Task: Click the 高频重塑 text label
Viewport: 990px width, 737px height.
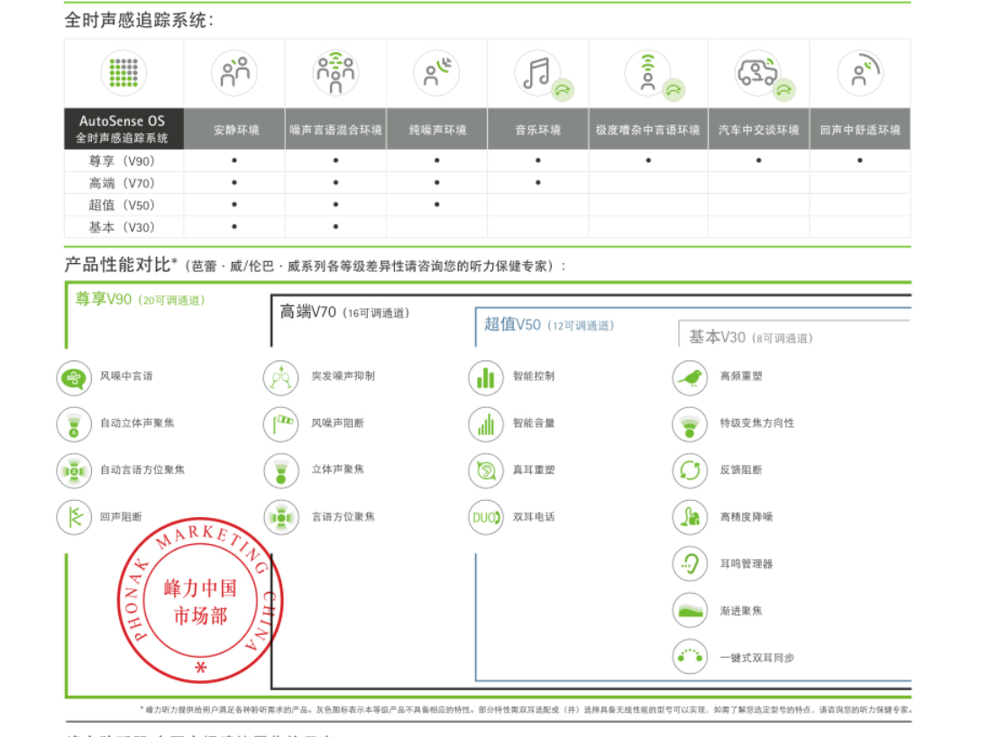Action: coord(741,376)
